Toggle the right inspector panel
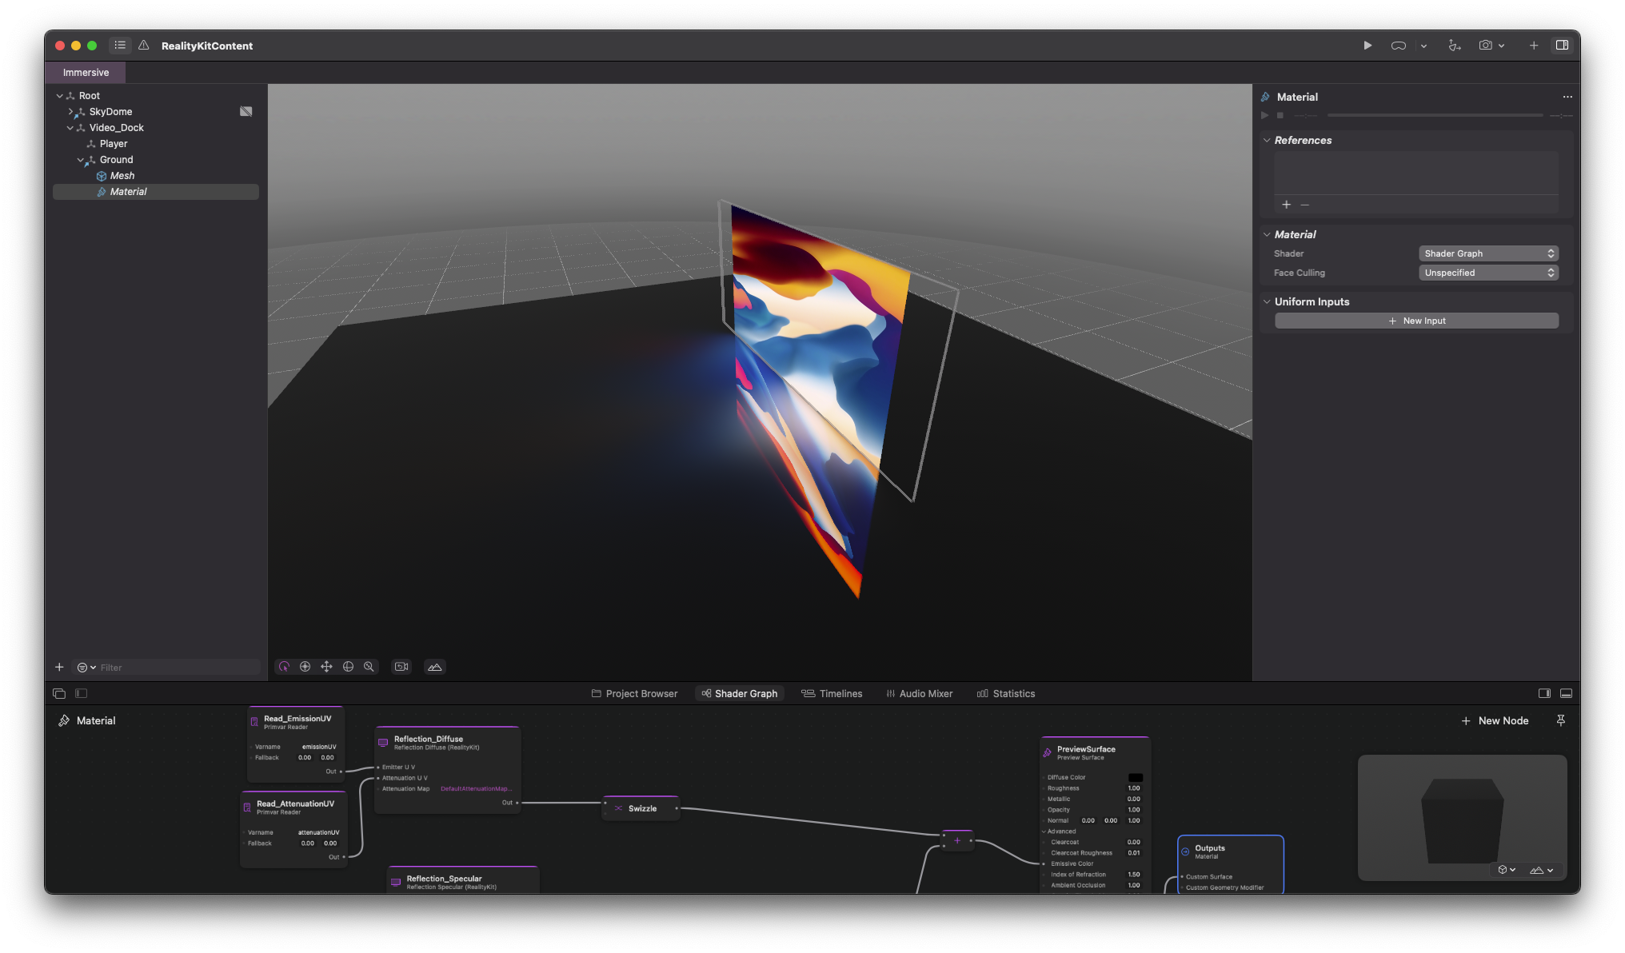Viewport: 1625px width, 953px height. pos(1562,46)
